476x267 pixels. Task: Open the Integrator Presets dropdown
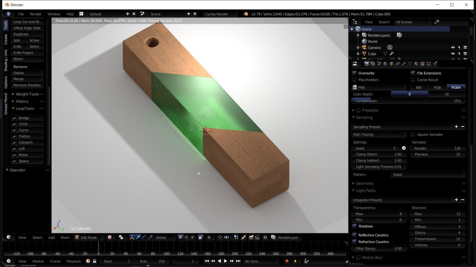(402, 200)
